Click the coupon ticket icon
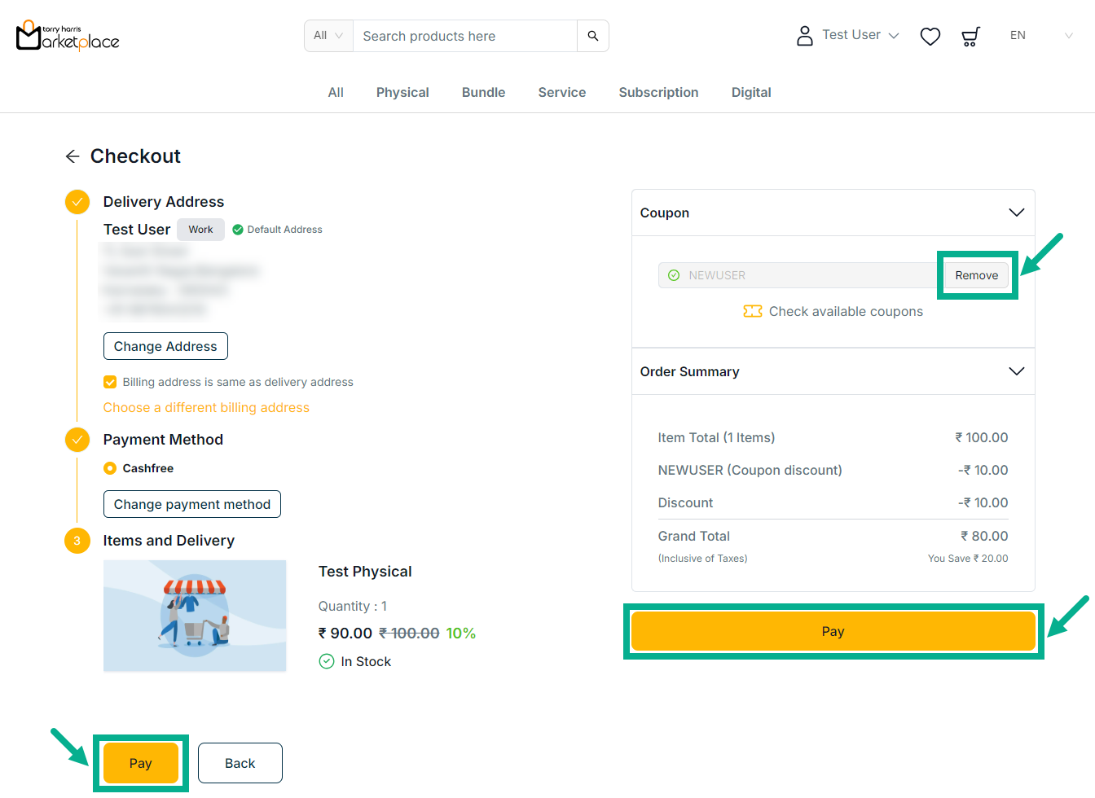1095x798 pixels. (x=752, y=311)
